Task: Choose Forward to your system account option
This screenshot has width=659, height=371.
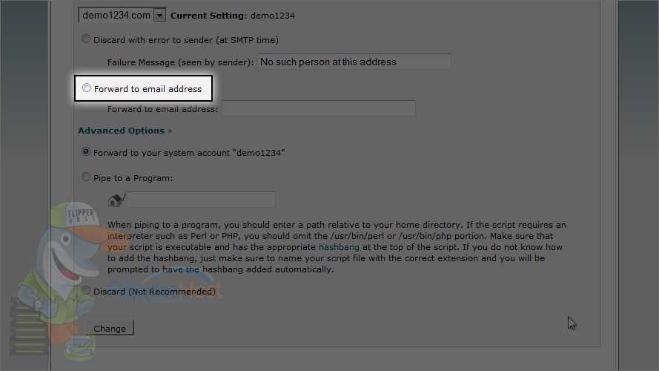Action: pyautogui.click(x=86, y=152)
